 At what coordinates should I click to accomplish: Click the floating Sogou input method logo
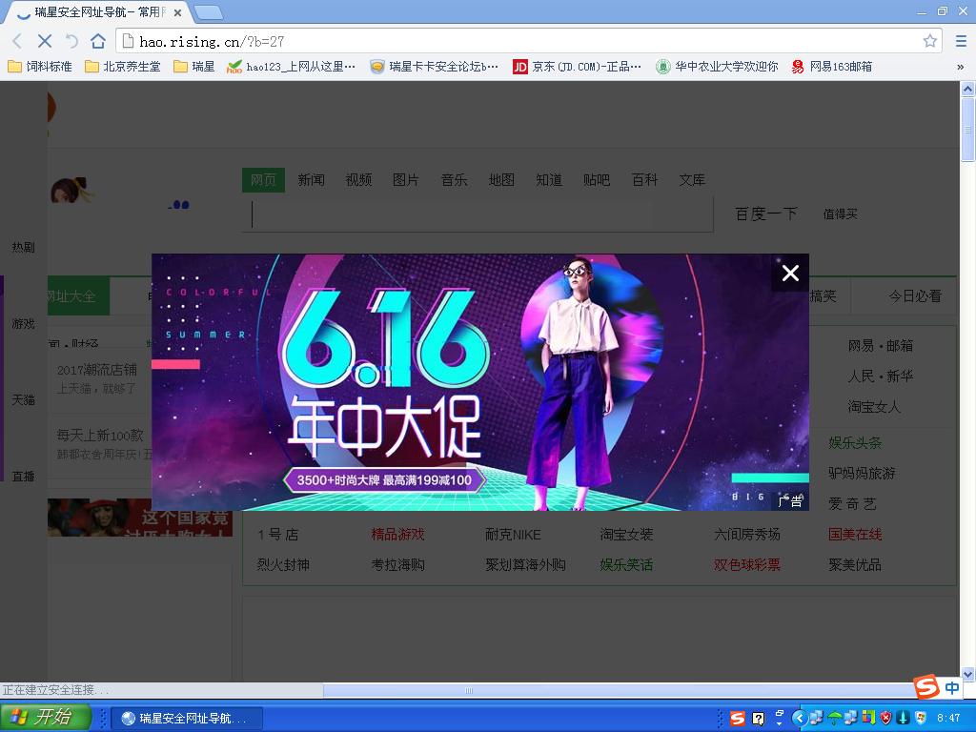[926, 686]
